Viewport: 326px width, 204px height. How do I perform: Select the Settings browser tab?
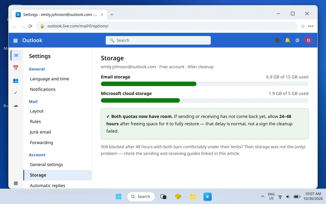point(60,15)
